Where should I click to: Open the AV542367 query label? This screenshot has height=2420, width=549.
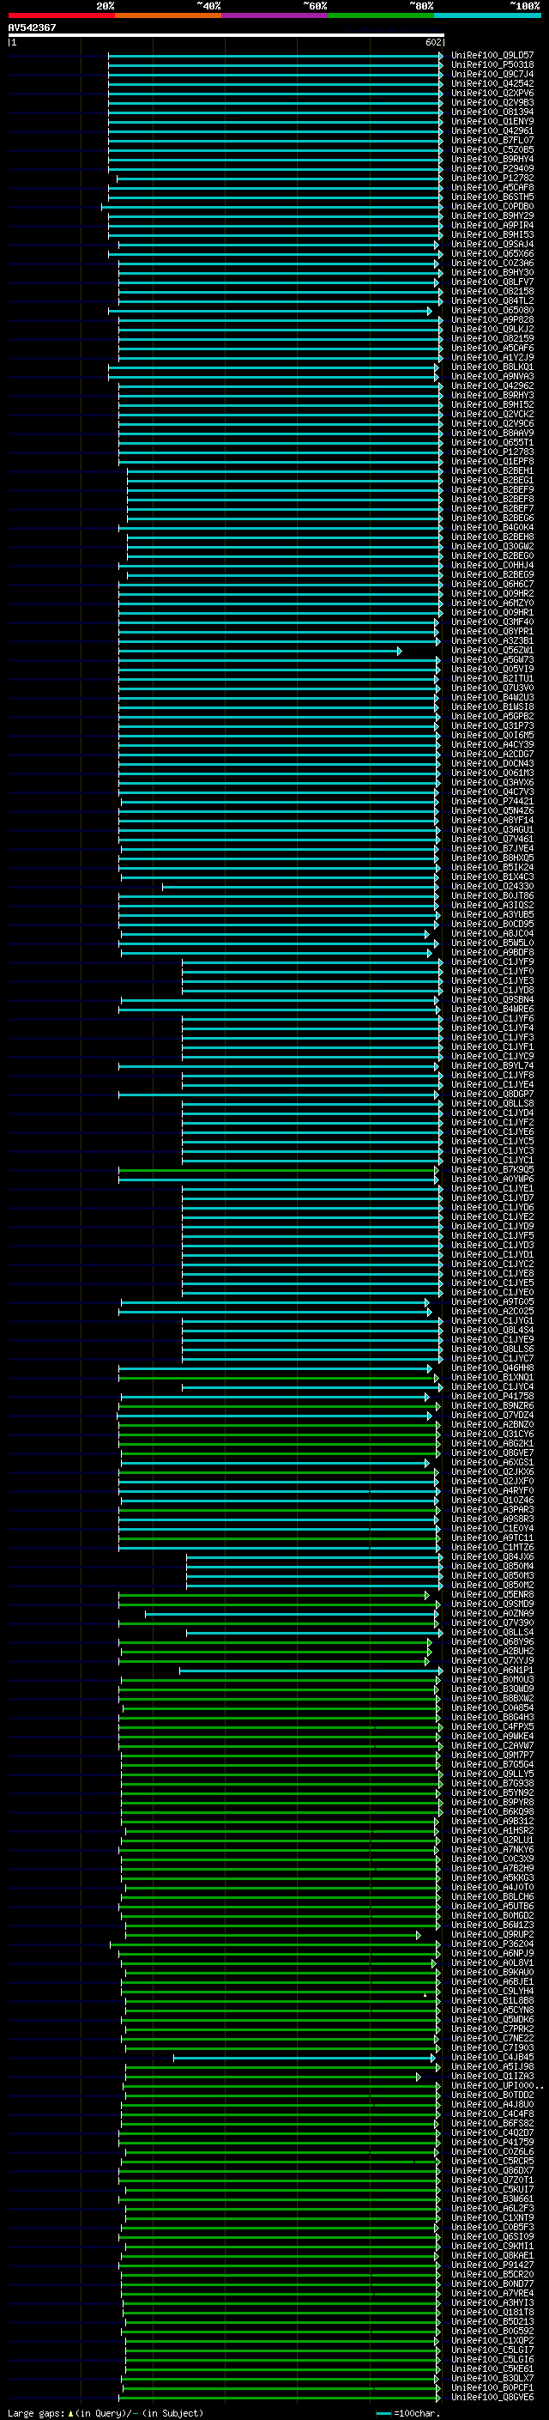coord(32,27)
